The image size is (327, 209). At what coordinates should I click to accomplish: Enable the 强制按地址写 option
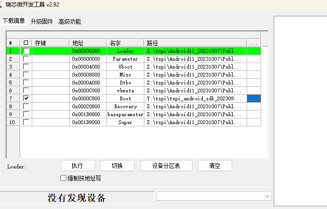coord(64,178)
